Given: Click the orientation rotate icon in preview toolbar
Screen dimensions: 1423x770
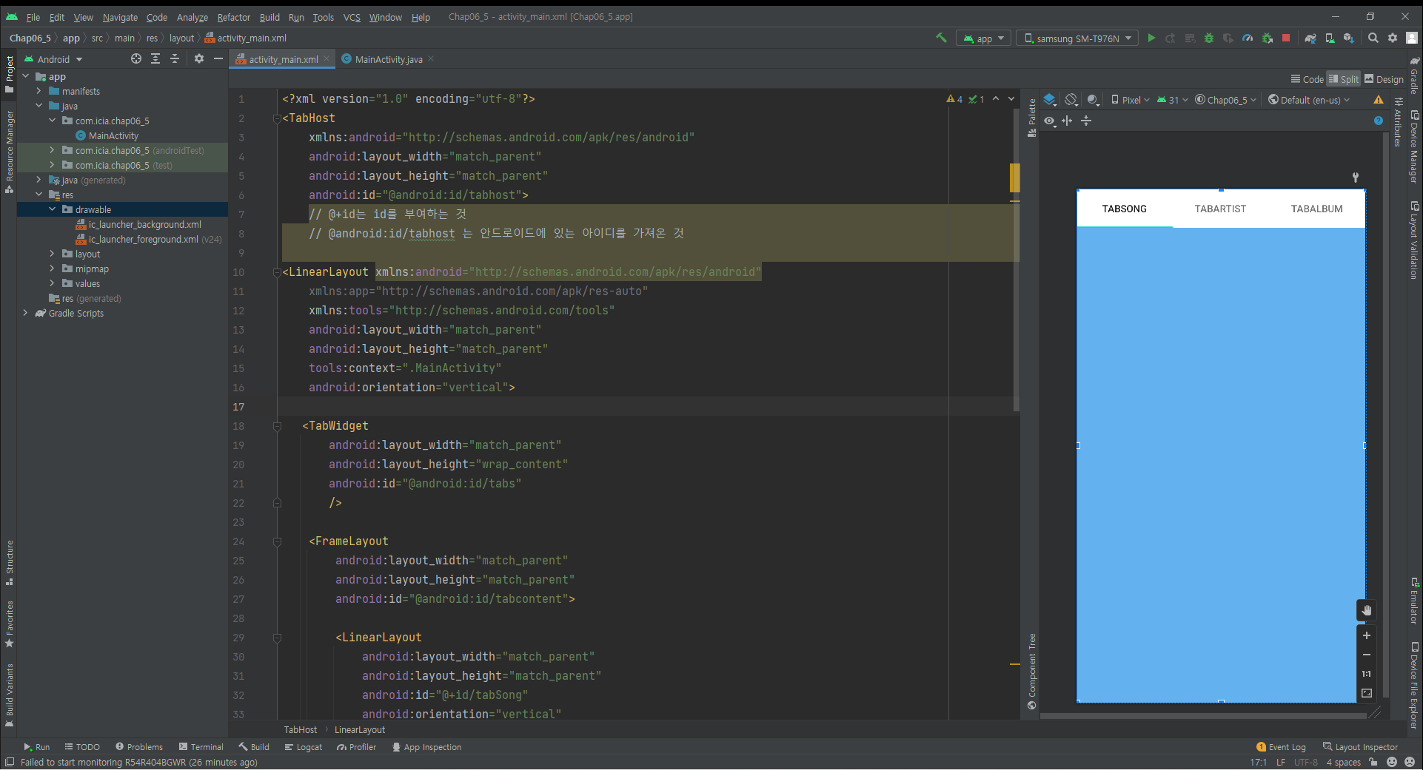Looking at the screenshot, I should (x=1071, y=100).
